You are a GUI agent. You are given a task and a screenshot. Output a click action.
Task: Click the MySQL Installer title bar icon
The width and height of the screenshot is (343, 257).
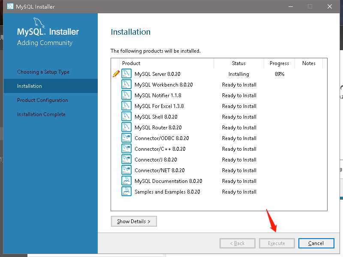10,6
